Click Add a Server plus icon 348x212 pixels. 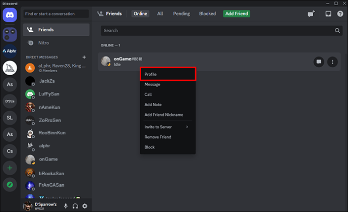[10, 168]
